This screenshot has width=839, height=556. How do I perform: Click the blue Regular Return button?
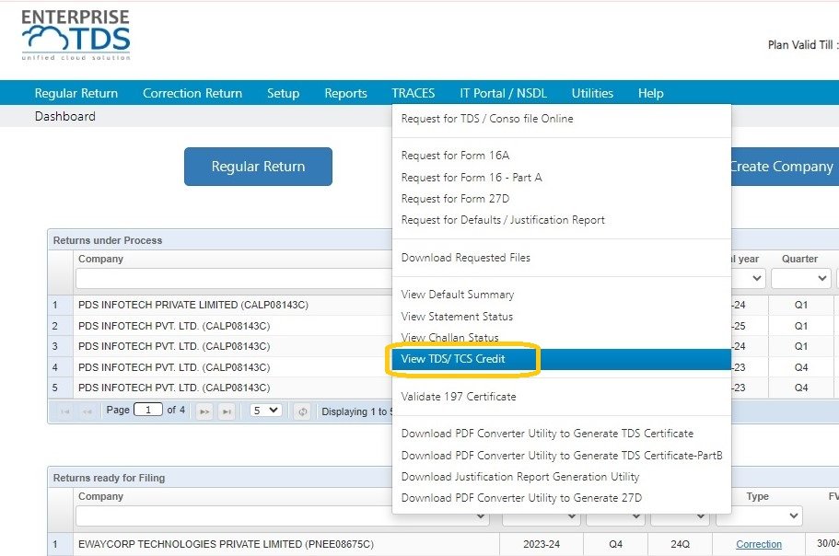258,167
